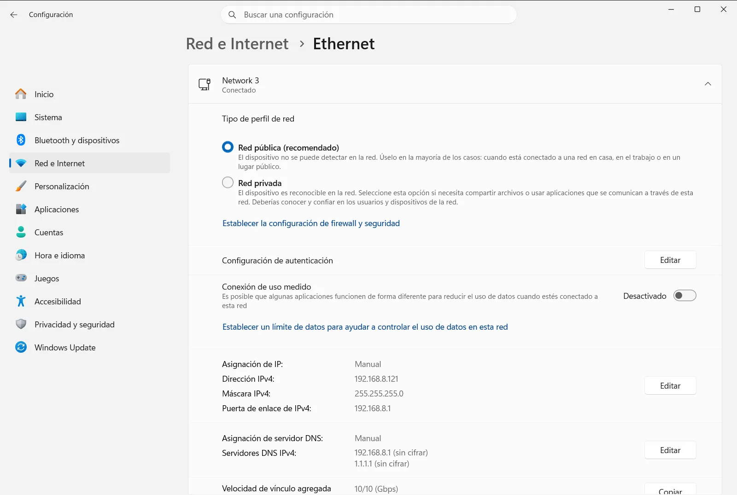Collapse the Network 3 section chevron
Viewport: 737px width, 495px height.
tap(708, 84)
